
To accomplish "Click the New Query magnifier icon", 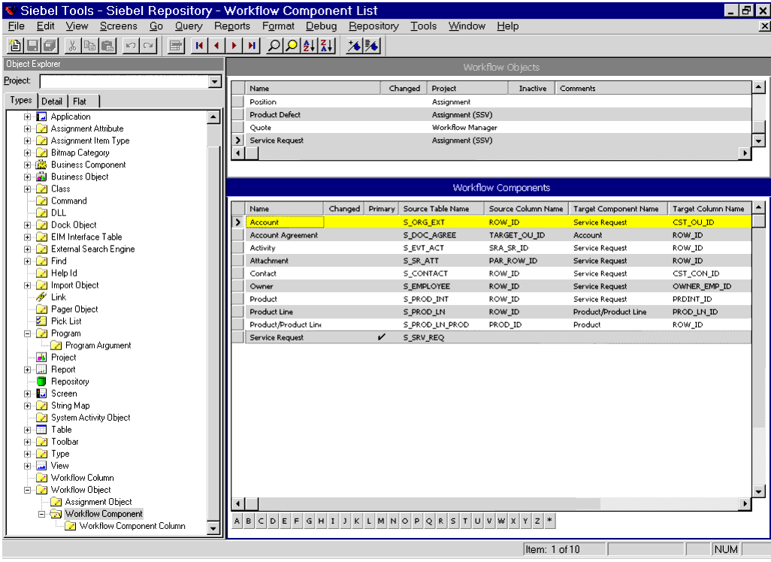I will [x=274, y=46].
